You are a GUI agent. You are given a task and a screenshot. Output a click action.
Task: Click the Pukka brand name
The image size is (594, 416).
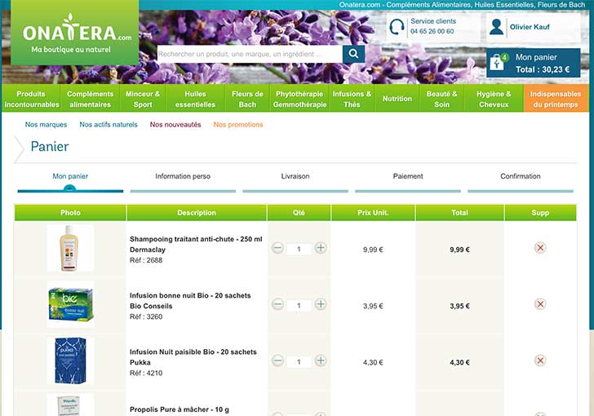(140, 363)
